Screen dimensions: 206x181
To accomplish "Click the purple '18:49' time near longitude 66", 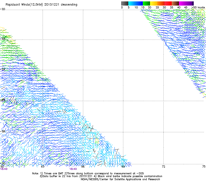I will pyautogui.click(x=73, y=169).
